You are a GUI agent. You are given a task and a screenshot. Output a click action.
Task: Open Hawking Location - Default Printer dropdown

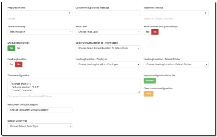coord(176,64)
